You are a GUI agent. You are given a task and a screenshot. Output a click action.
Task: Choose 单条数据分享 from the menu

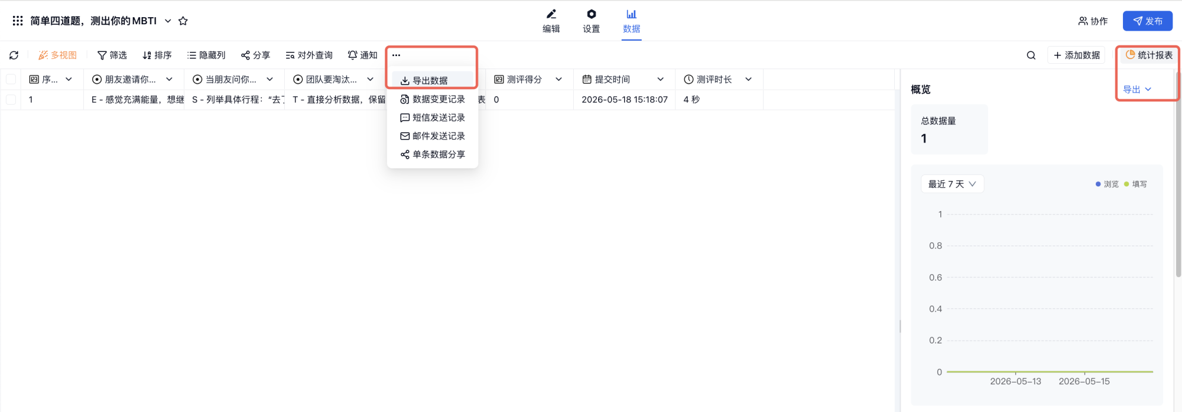point(433,154)
